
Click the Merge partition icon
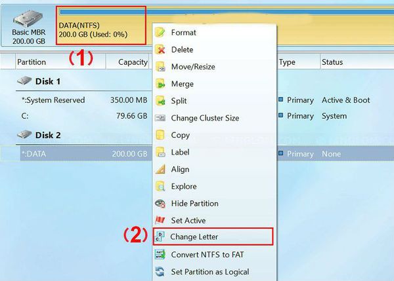click(160, 84)
